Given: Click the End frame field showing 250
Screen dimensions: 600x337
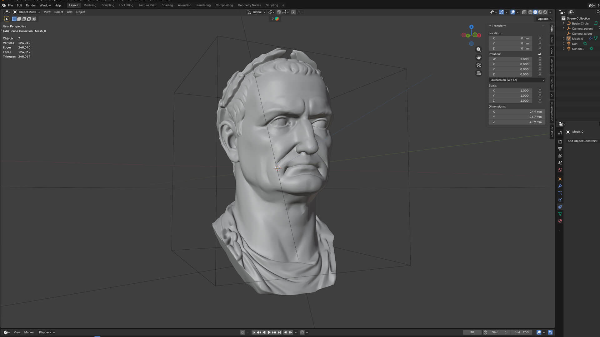Looking at the screenshot, I should coord(522,332).
